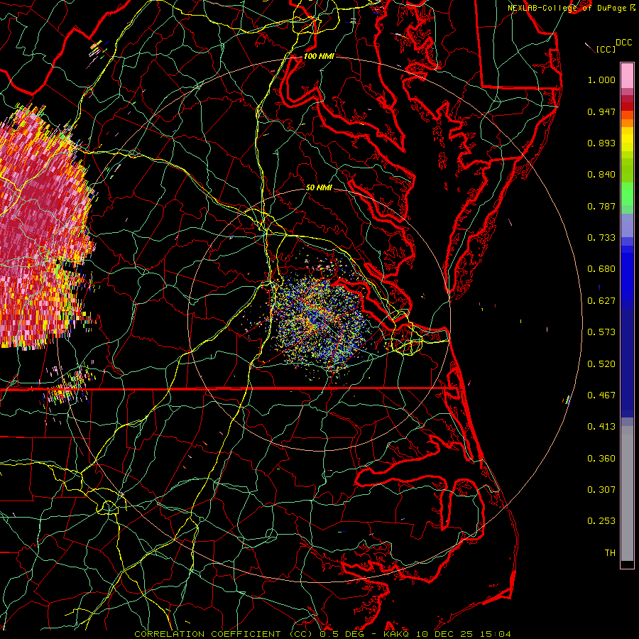Click the 0.947 scale value
The height and width of the screenshot is (639, 639).
tap(601, 111)
